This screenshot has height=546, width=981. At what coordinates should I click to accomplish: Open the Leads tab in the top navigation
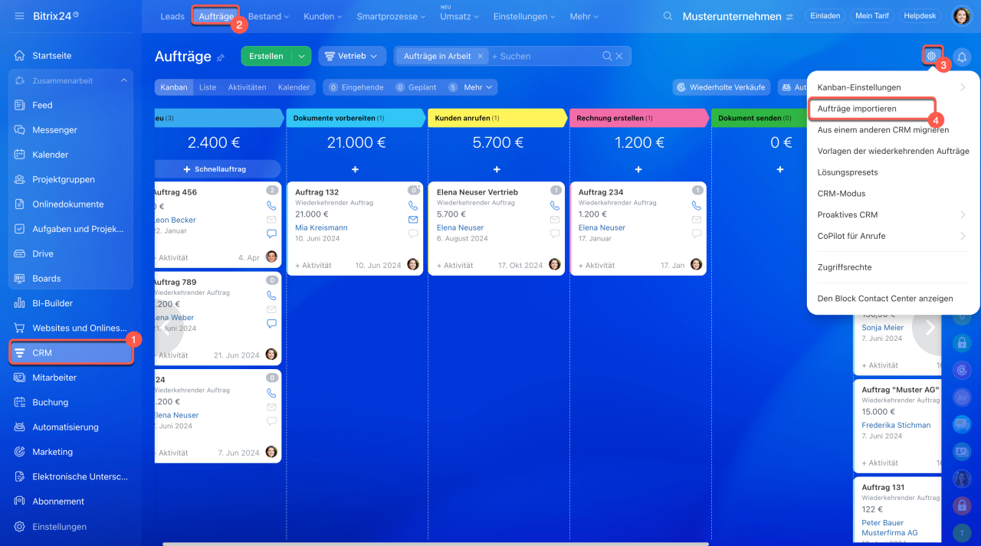point(172,16)
